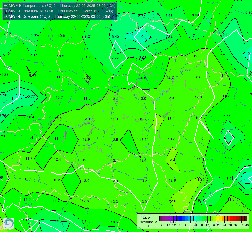Click the 11.8 temperature value

point(201,159)
